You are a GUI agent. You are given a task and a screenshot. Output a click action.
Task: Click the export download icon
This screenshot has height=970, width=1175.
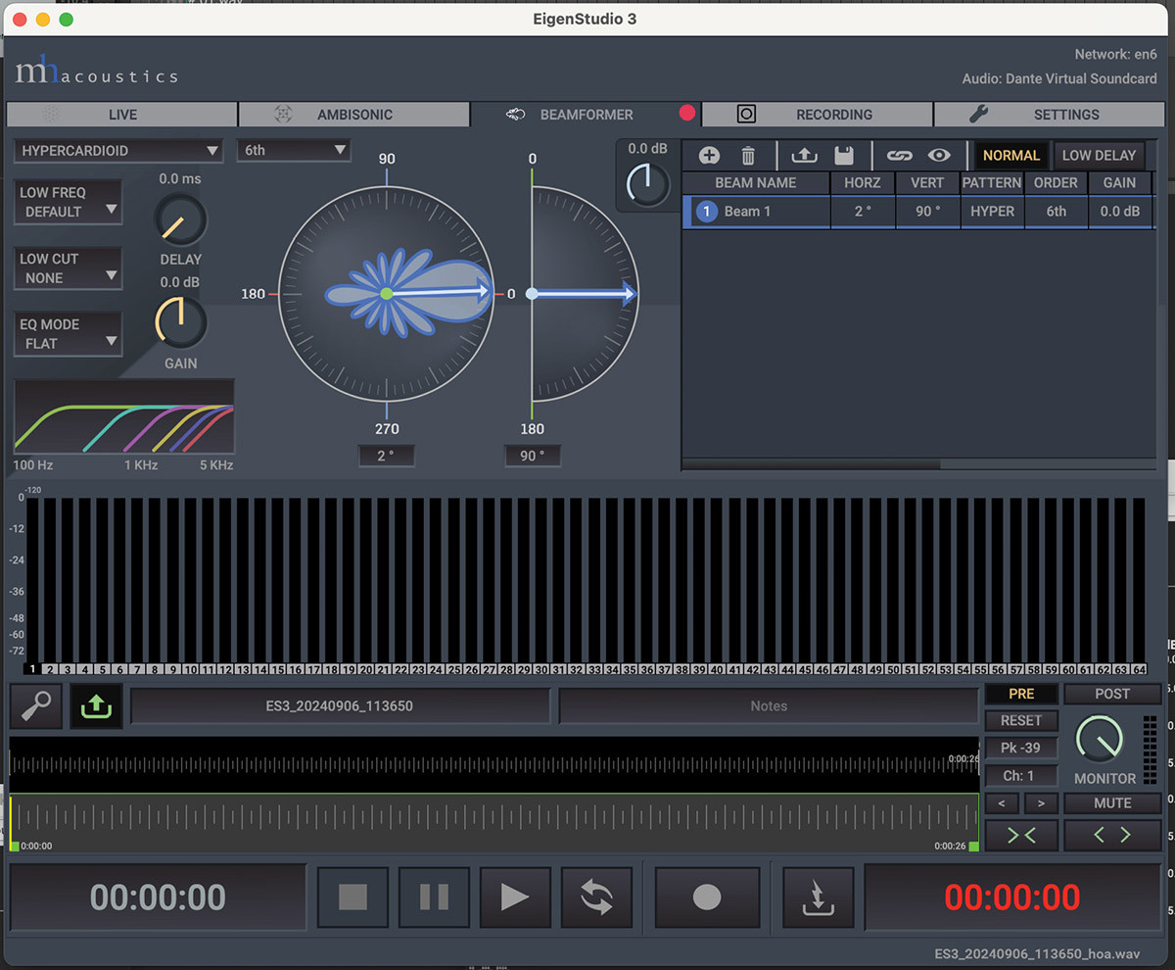[x=819, y=897]
